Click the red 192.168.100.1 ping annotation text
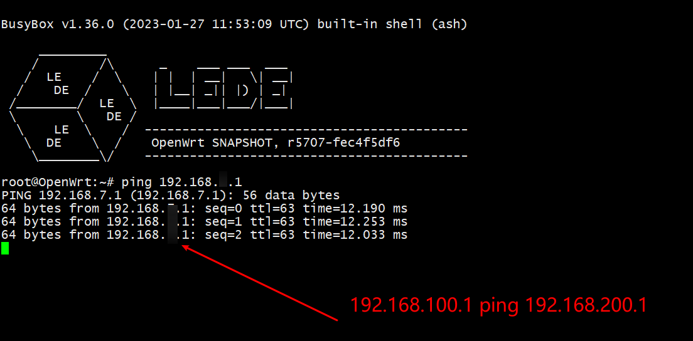The image size is (693, 341). click(498, 305)
